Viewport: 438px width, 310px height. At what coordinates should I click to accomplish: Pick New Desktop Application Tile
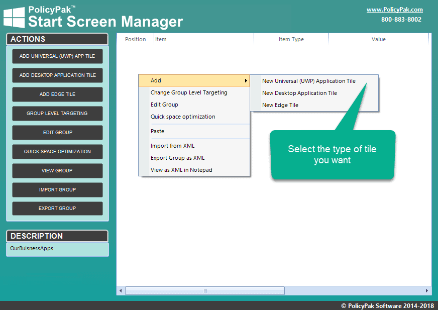click(x=314, y=93)
